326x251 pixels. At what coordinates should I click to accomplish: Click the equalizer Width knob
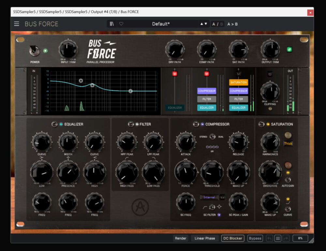[68, 142]
